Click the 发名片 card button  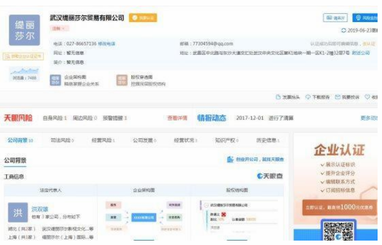335,18
